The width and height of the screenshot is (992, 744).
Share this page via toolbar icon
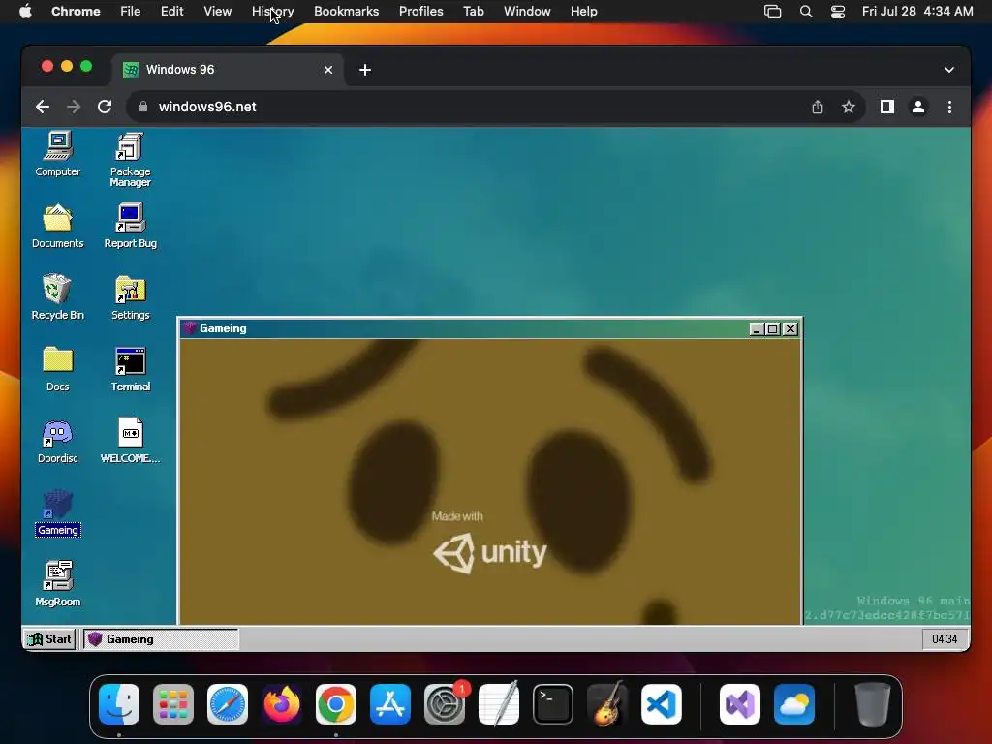point(818,107)
